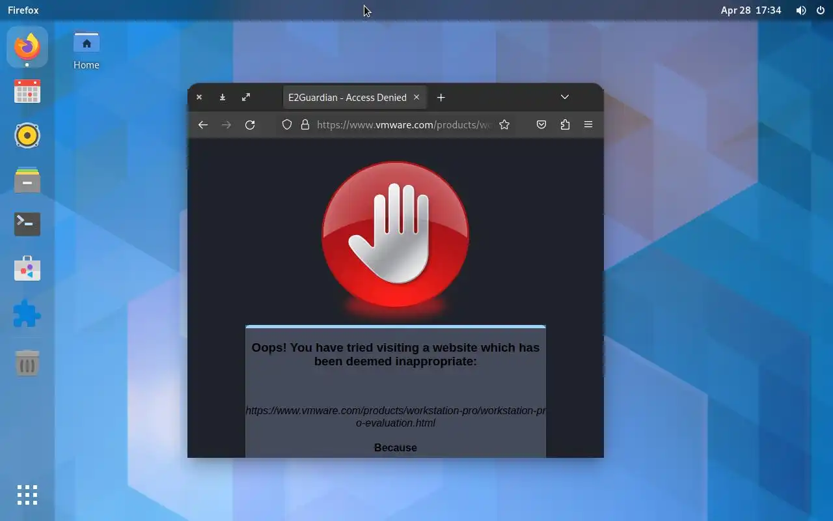Screen dimensions: 833x521
Task: Go forward with the greyed arrow
Action: tap(226, 125)
